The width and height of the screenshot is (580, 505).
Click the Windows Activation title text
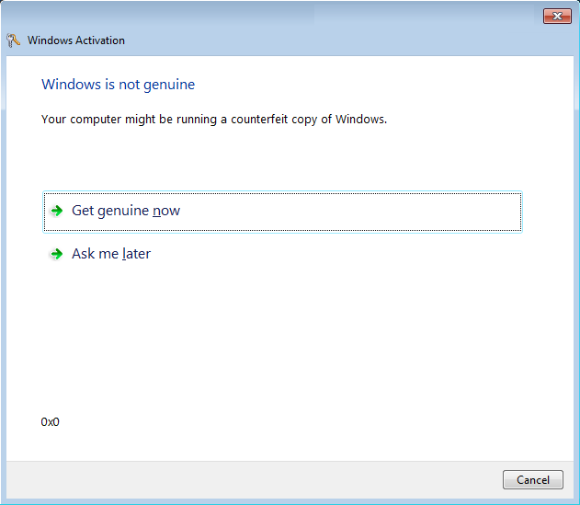[x=76, y=40]
